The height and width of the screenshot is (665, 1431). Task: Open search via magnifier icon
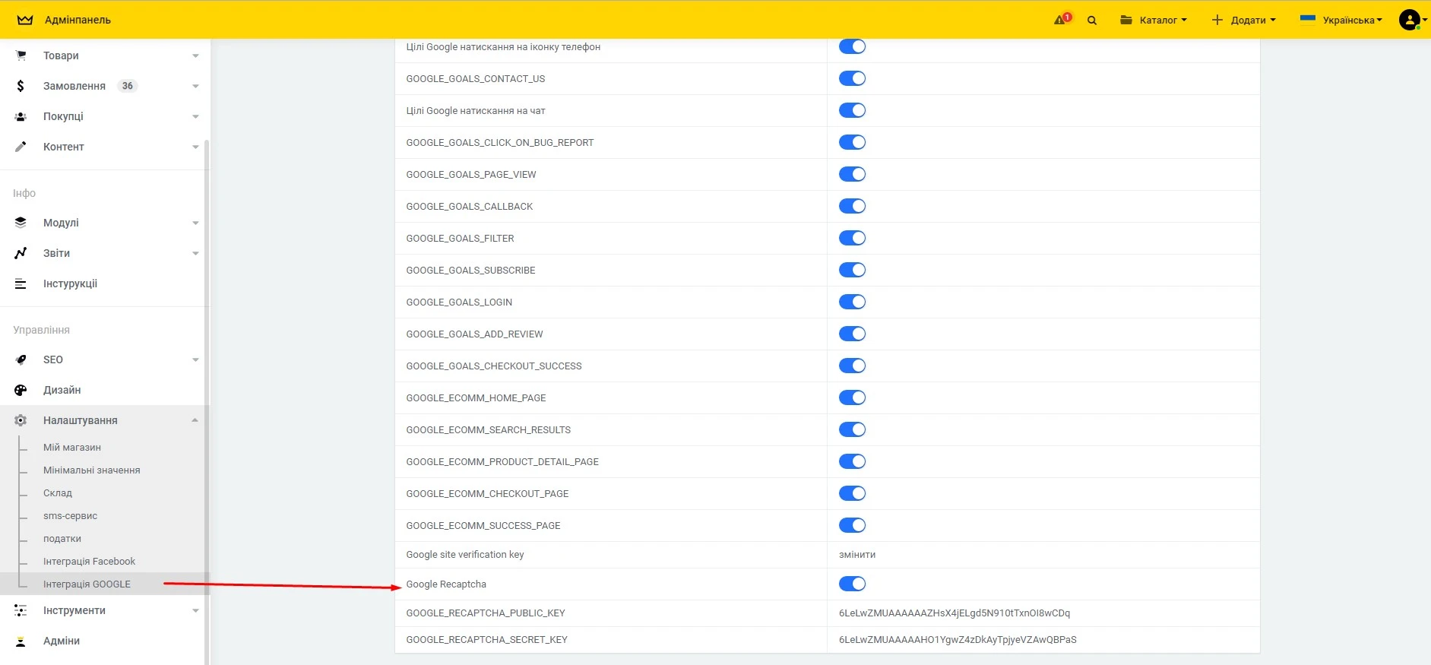pos(1092,21)
